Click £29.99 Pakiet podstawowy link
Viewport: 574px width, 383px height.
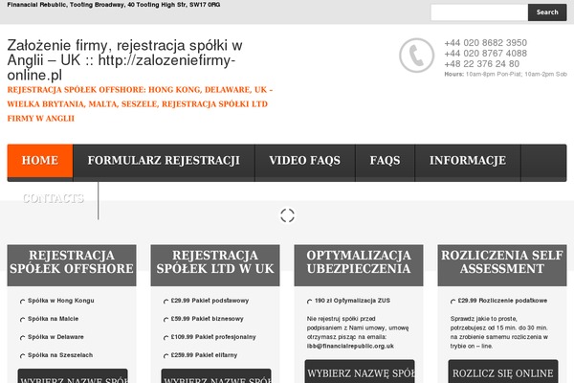click(x=210, y=301)
